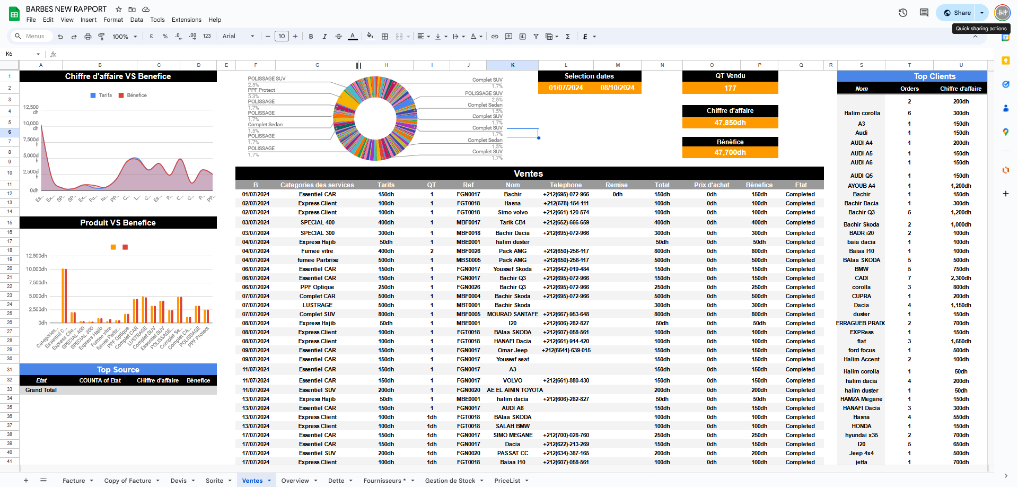Click the Print icon in the toolbar
Screen dimensions: 1018x487
[x=88, y=37]
